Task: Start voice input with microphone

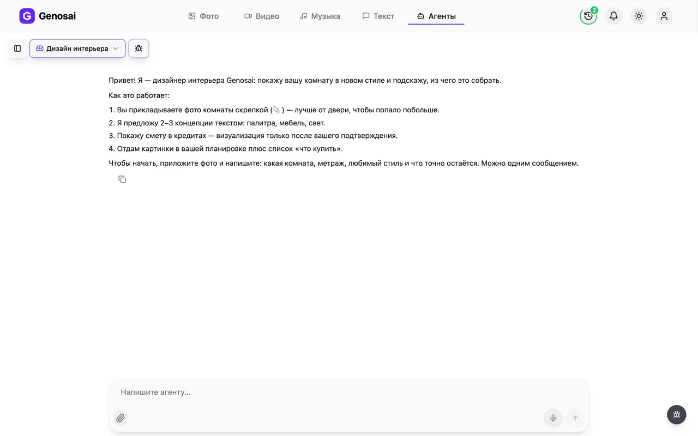Action: (553, 418)
